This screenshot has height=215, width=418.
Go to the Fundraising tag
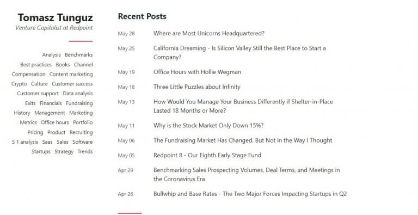pos(79,103)
